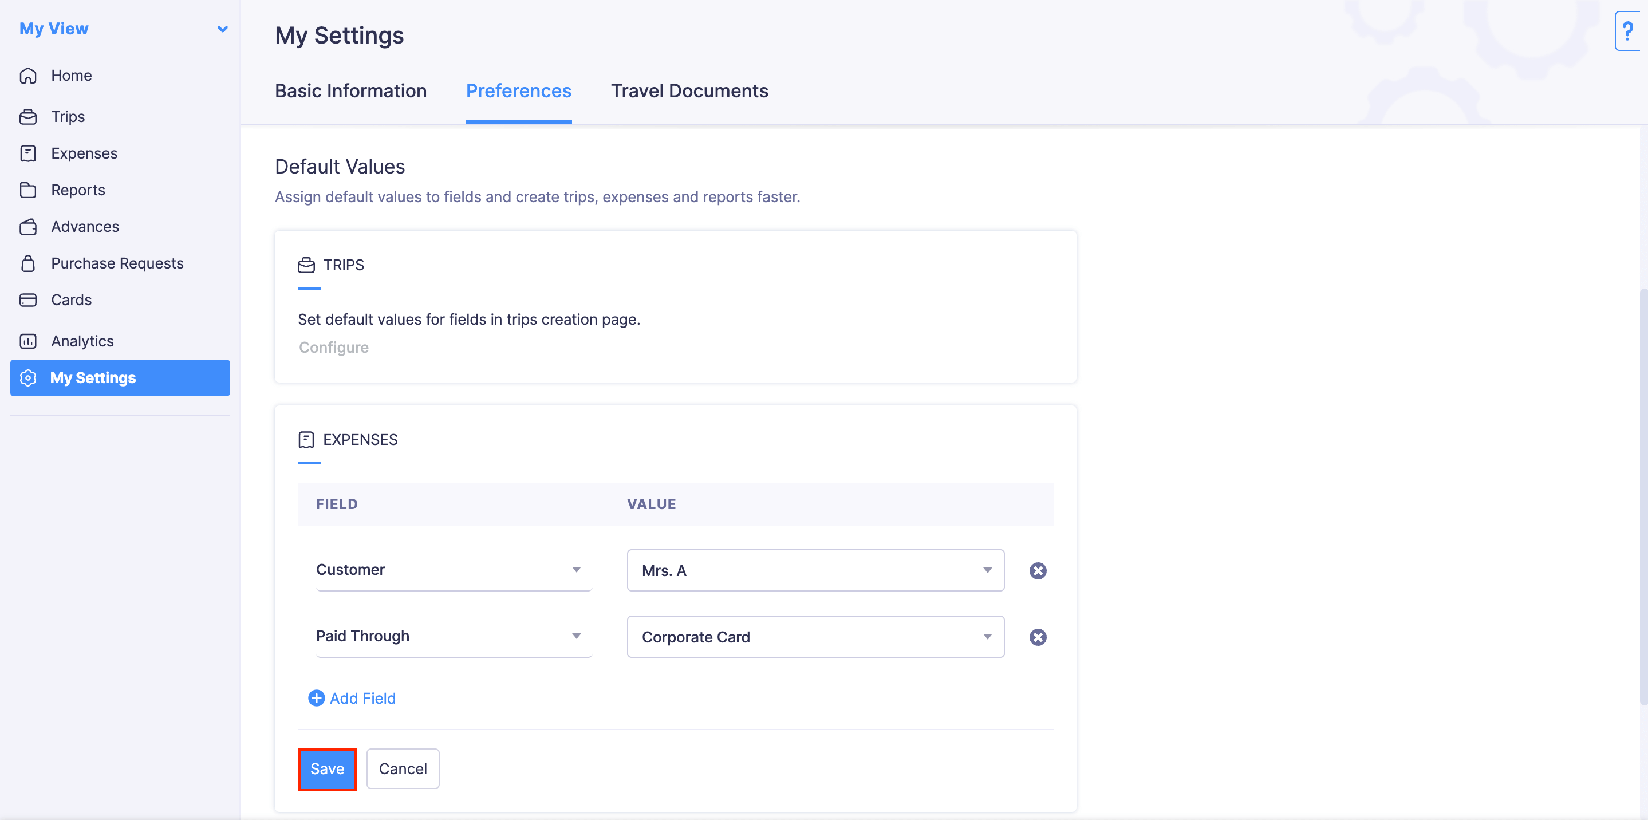Select the Home icon in sidebar
Image resolution: width=1648 pixels, height=820 pixels.
click(28, 75)
